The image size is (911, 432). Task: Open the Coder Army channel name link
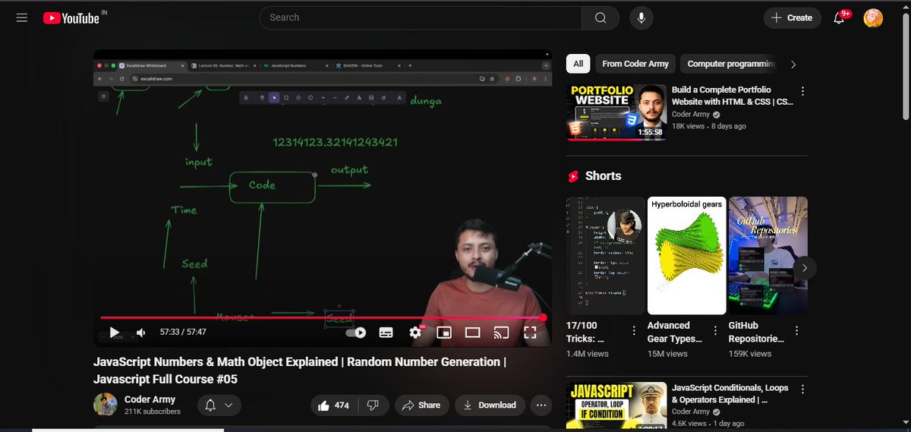pyautogui.click(x=150, y=399)
